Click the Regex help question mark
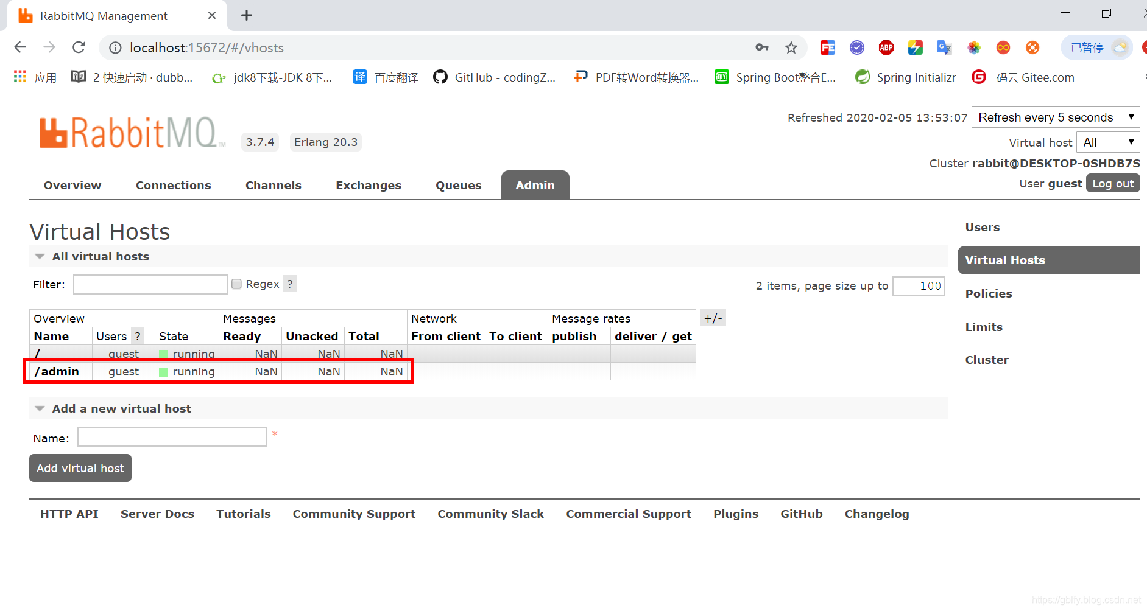1147x611 pixels. 290,284
